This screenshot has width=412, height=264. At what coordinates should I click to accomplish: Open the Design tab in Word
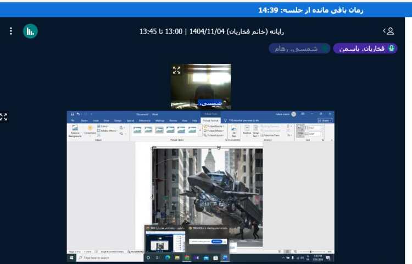[118, 120]
